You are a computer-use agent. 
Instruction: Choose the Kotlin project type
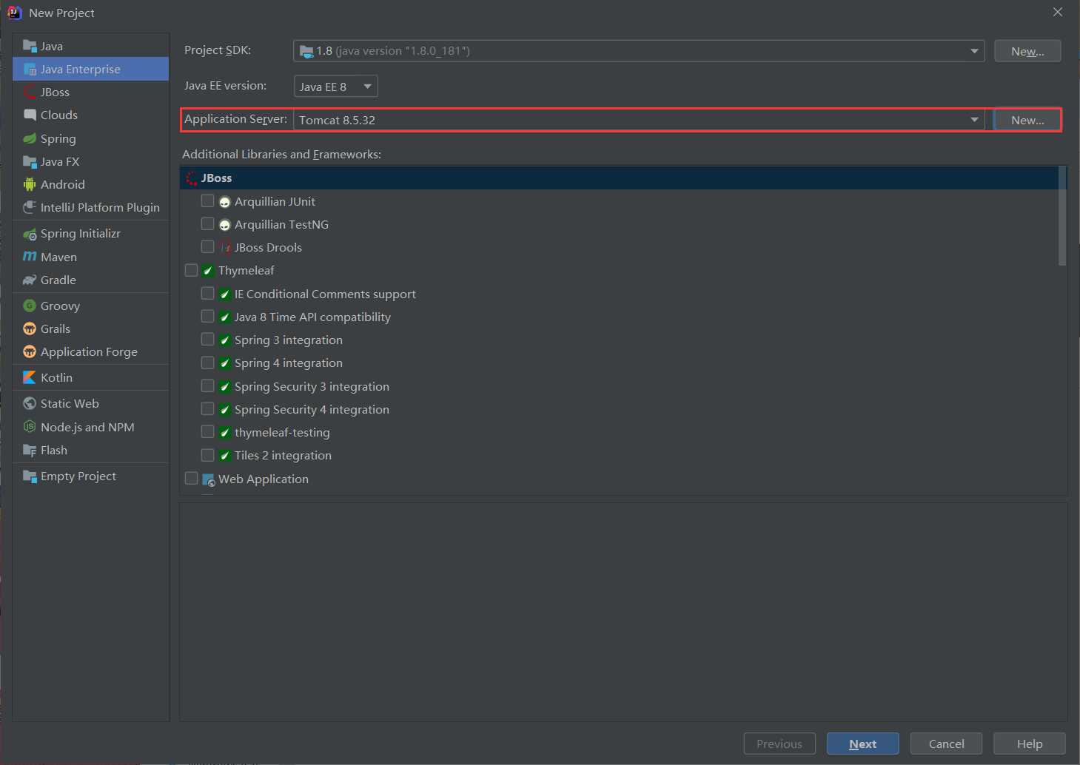click(x=91, y=377)
